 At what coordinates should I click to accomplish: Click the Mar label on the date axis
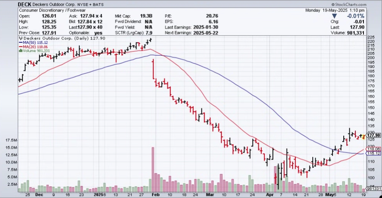pyautogui.click(x=210, y=194)
